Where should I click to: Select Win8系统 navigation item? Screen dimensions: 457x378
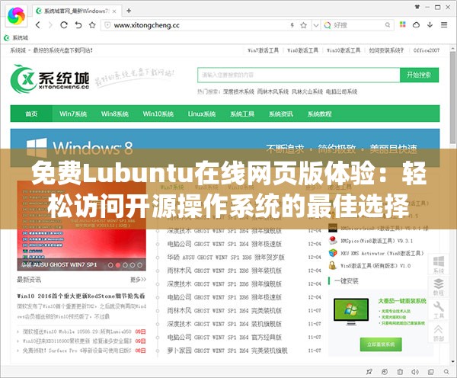[115, 114]
